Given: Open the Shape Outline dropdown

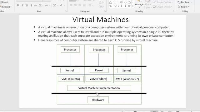Looking at the screenshot, I should [163, 2].
